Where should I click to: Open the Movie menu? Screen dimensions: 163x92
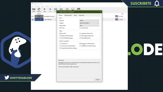tap(43, 6)
